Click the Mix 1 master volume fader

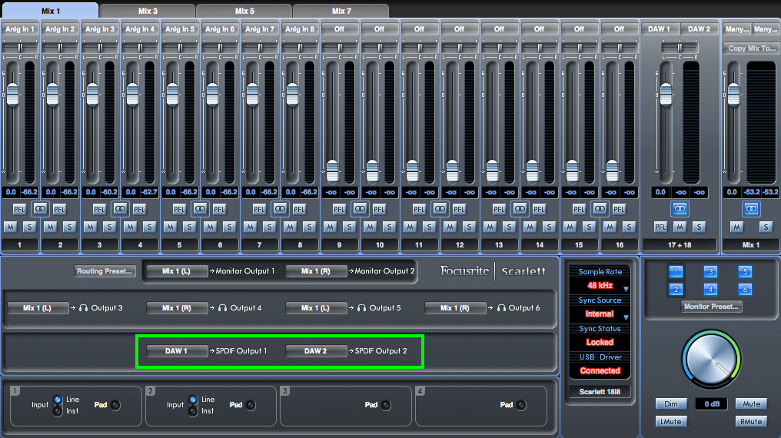(733, 95)
